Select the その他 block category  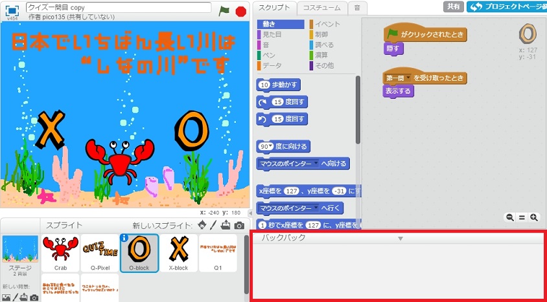324,65
